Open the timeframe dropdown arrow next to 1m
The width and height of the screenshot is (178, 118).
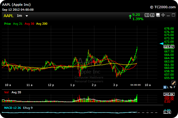(27, 16)
